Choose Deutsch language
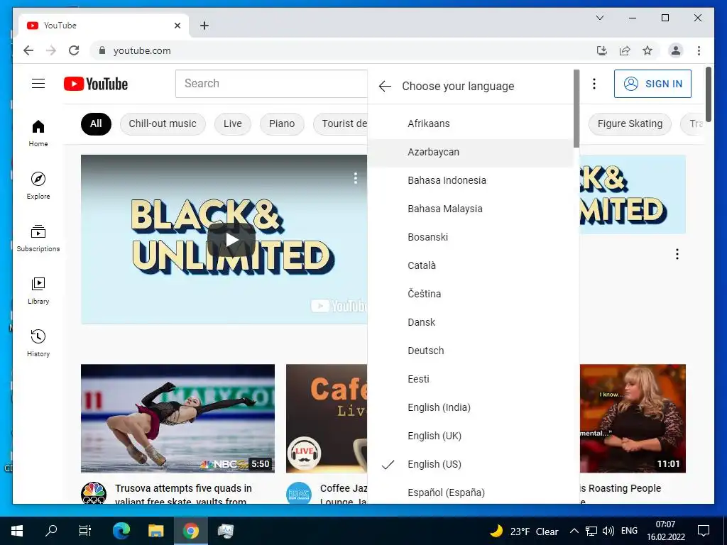 click(471, 351)
